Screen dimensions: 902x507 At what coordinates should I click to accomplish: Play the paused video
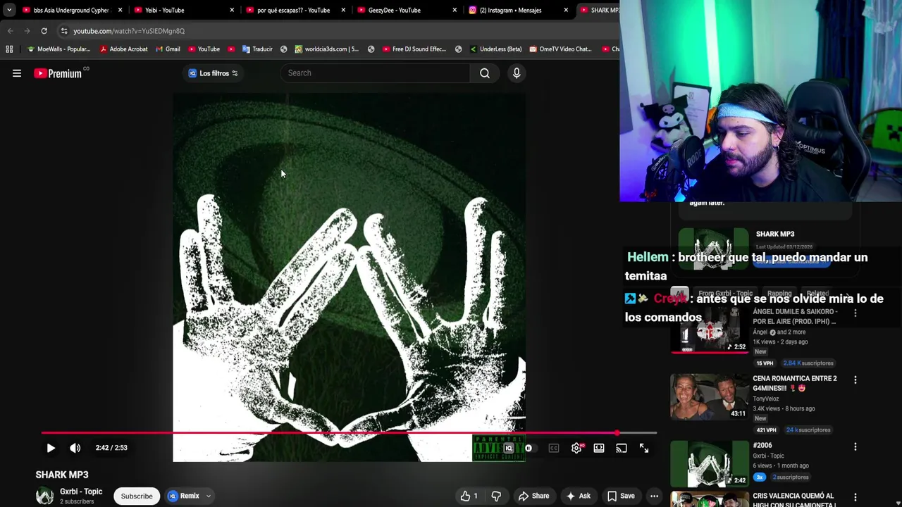51,448
